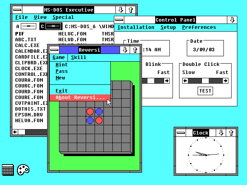Open the Special menu in MS-DOS Executive
Image resolution: width=247 pixels, height=185 pixels.
63,17
